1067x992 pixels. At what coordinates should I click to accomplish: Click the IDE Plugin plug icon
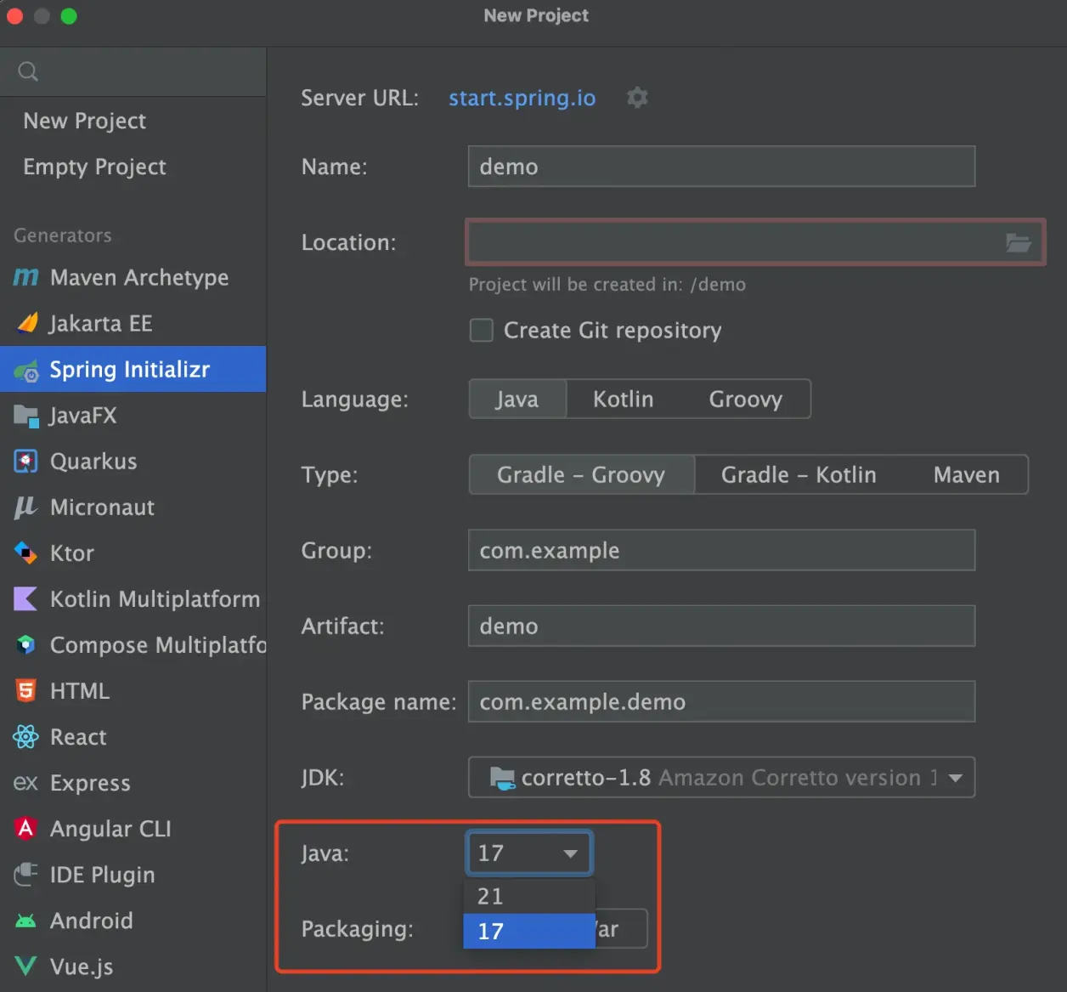[26, 874]
